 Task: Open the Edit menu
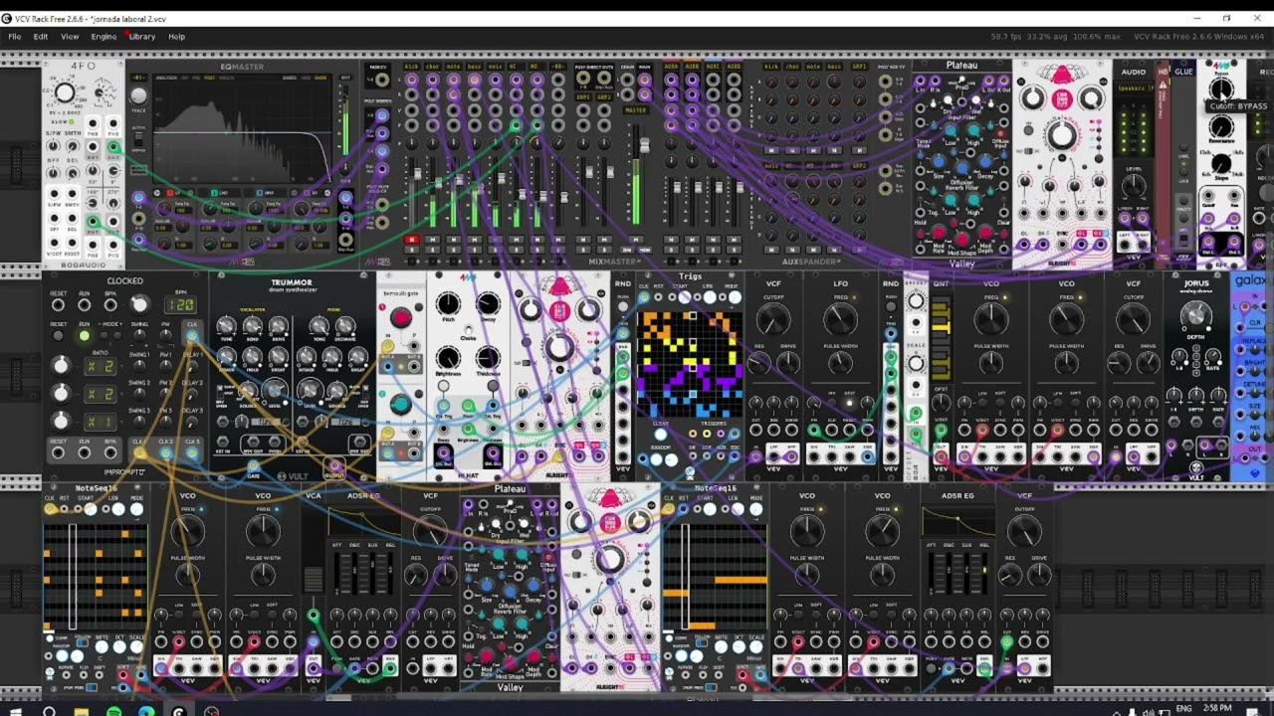41,37
